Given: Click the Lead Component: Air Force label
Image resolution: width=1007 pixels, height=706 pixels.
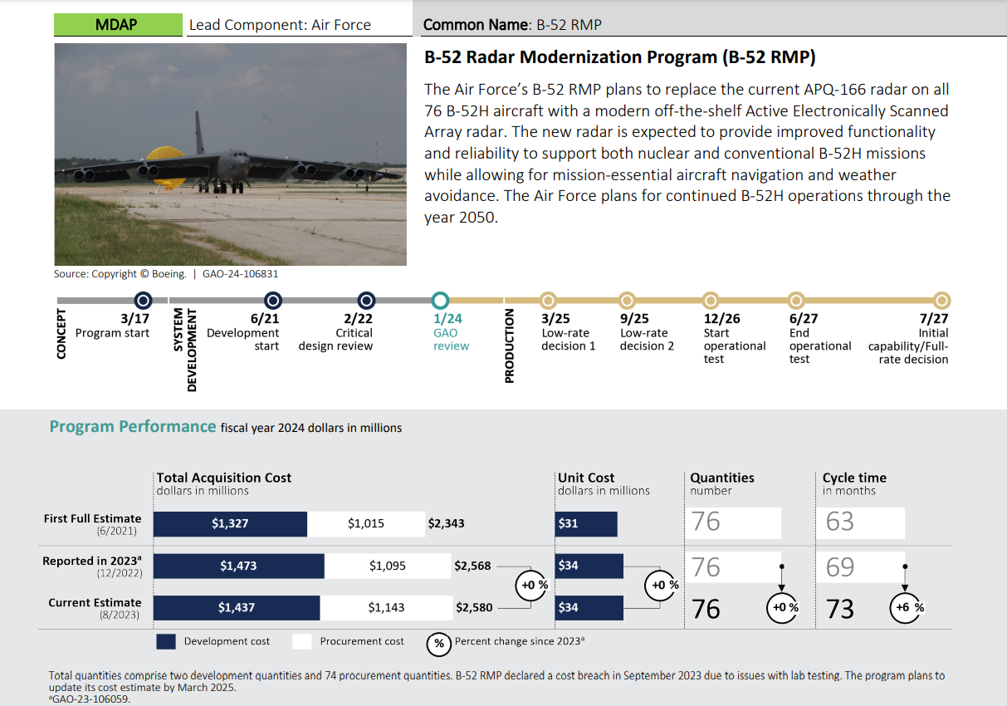Looking at the screenshot, I should (x=280, y=25).
